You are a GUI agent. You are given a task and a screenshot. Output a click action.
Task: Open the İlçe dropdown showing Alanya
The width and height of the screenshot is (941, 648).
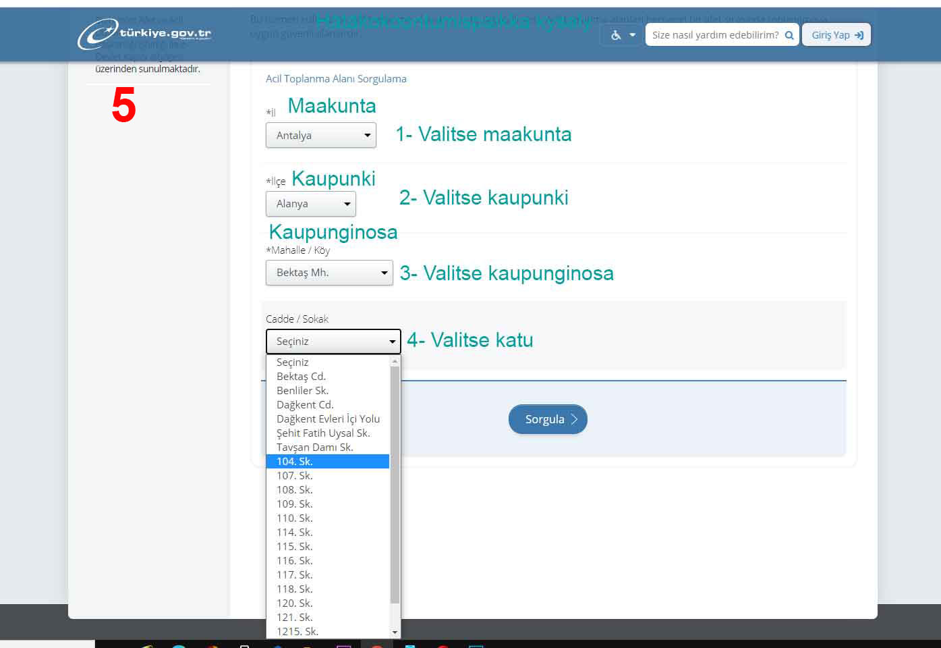(311, 204)
